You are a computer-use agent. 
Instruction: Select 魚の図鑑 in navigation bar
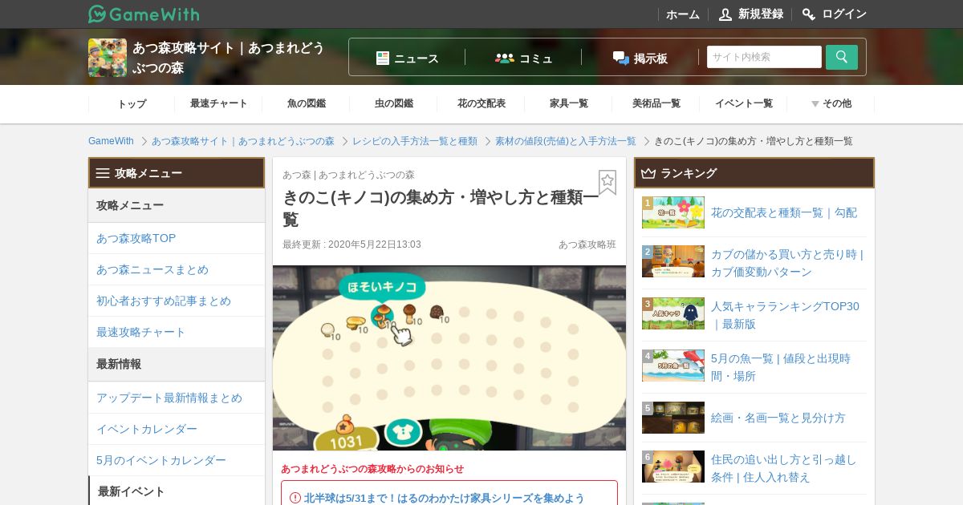(x=307, y=103)
